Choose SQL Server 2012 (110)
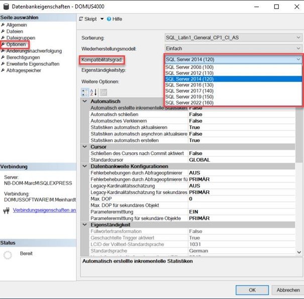The width and height of the screenshot is (304, 299). click(x=233, y=73)
